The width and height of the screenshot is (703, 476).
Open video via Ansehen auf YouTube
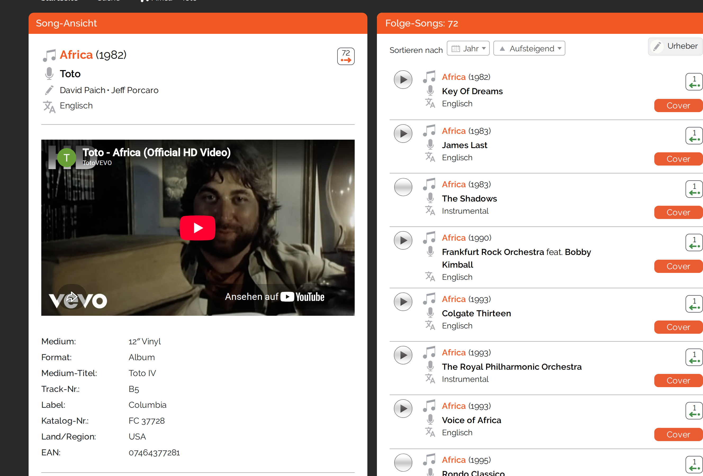coord(275,297)
